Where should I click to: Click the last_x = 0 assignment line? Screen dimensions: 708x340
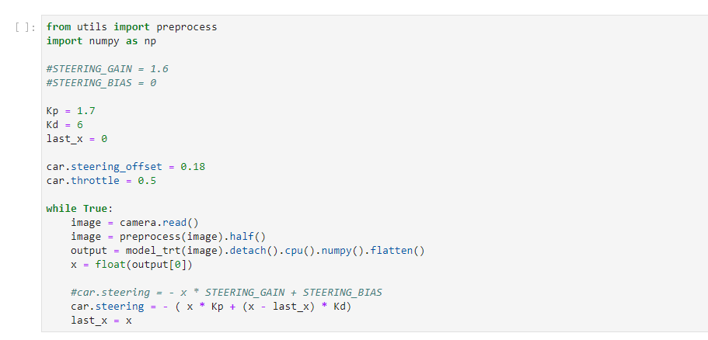coord(77,139)
